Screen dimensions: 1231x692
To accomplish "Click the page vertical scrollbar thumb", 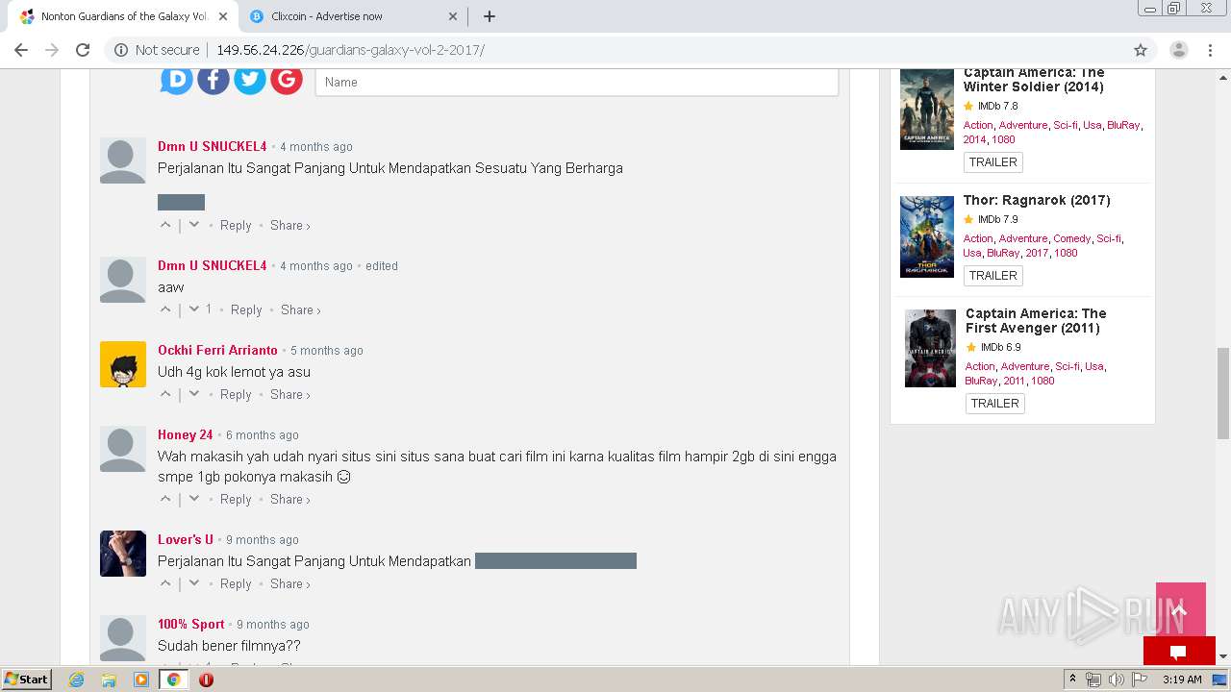I will click(1223, 393).
